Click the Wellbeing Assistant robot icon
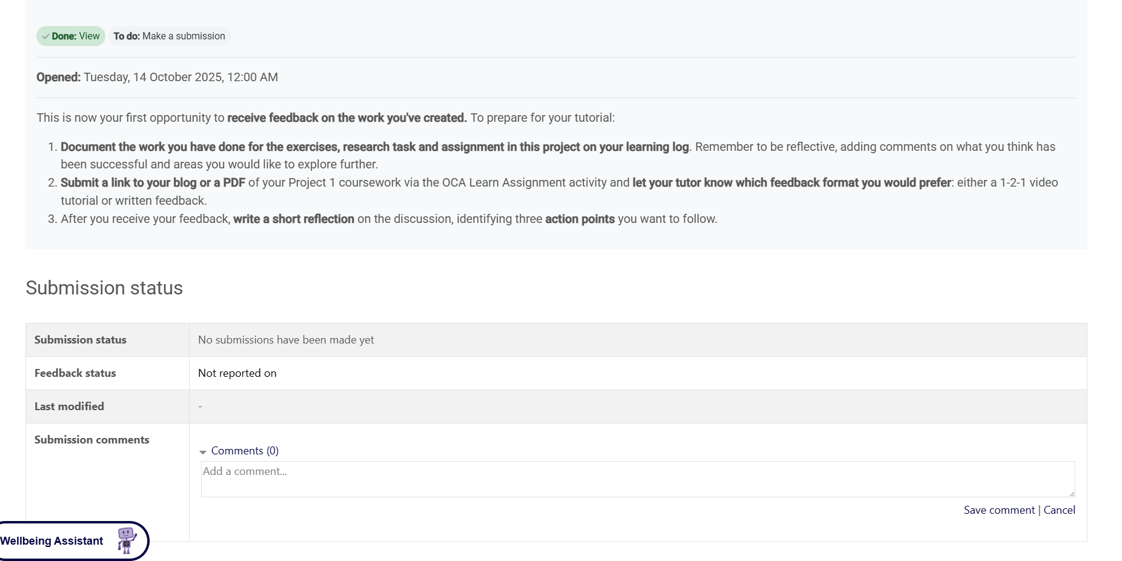 tap(127, 540)
